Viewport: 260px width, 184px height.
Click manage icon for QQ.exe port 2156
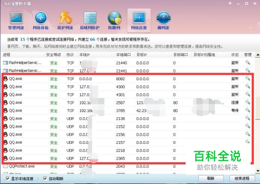pos(248,134)
